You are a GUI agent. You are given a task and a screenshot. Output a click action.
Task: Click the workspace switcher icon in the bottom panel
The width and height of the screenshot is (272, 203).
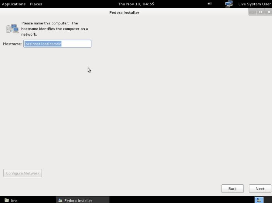259,200
